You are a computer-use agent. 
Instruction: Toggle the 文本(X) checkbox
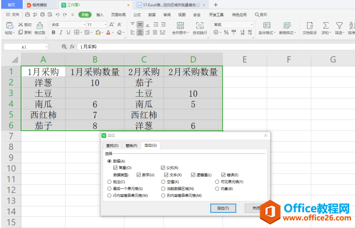[x=166, y=174]
